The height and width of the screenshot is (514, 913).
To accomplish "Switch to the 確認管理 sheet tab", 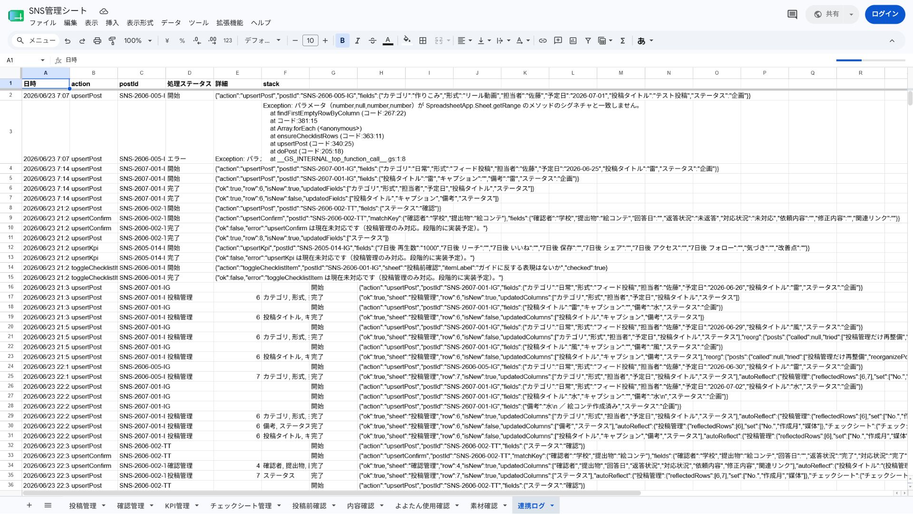I will pyautogui.click(x=131, y=506).
